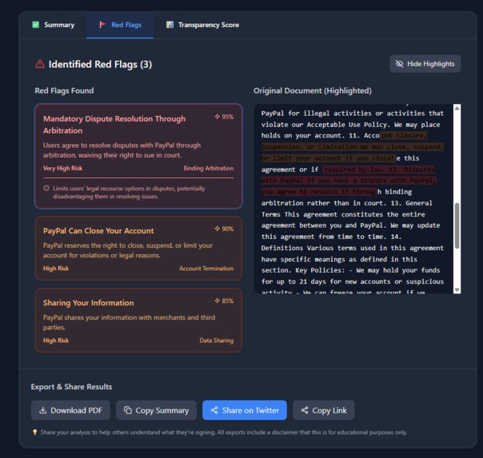Click the bar chart Transparency Score icon
483x458 pixels.
(x=170, y=25)
